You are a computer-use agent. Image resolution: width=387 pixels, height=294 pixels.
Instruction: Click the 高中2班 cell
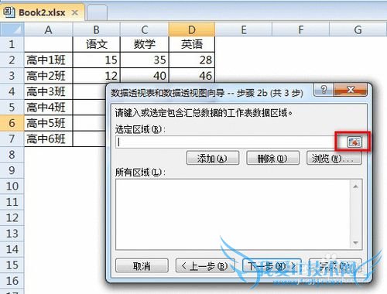coord(49,76)
